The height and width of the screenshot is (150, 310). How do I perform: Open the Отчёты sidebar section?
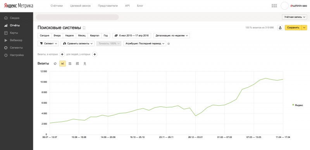[15, 25]
